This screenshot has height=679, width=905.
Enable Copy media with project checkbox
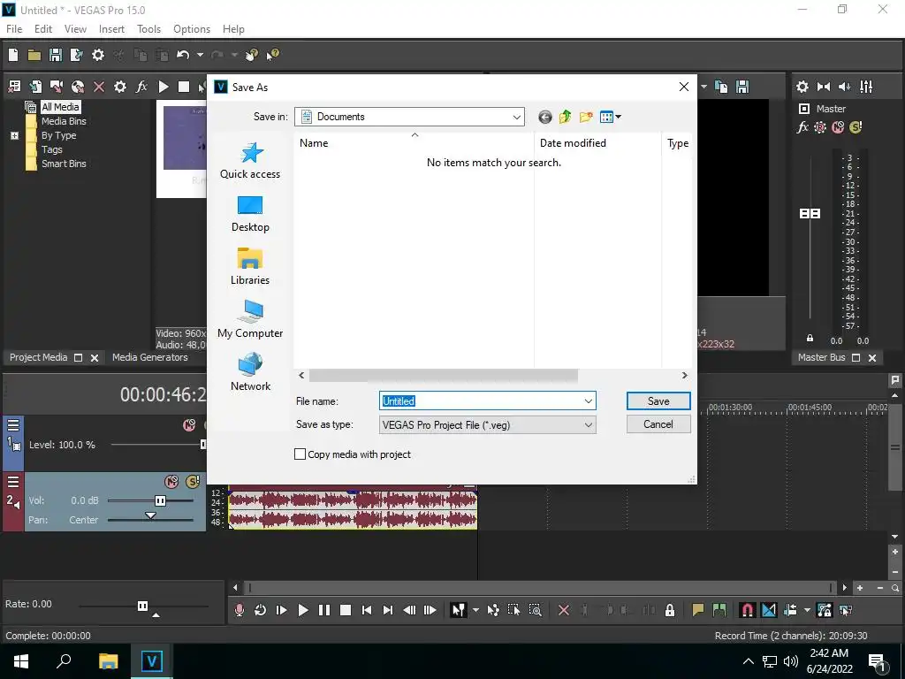point(300,454)
